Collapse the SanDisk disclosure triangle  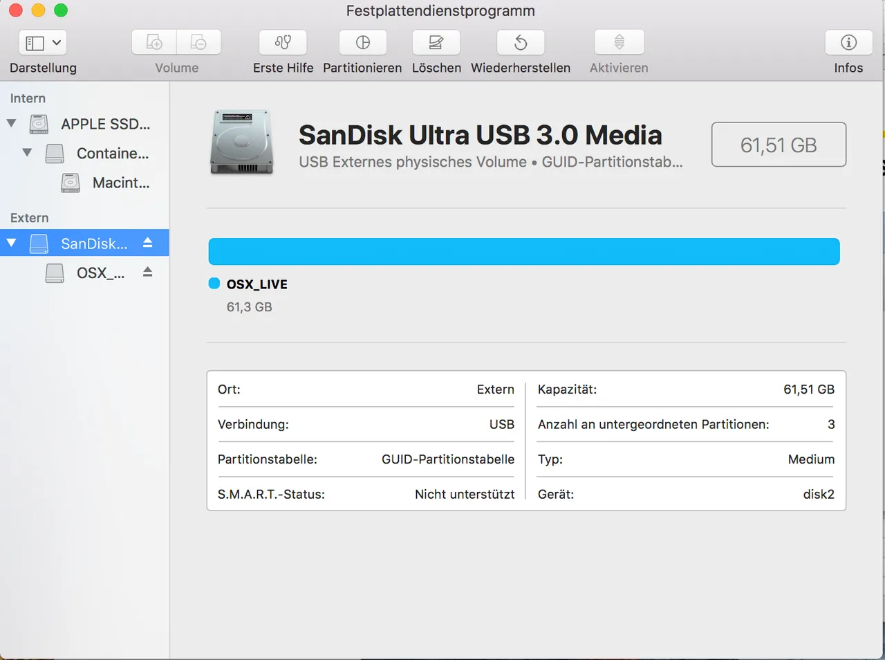(x=11, y=243)
